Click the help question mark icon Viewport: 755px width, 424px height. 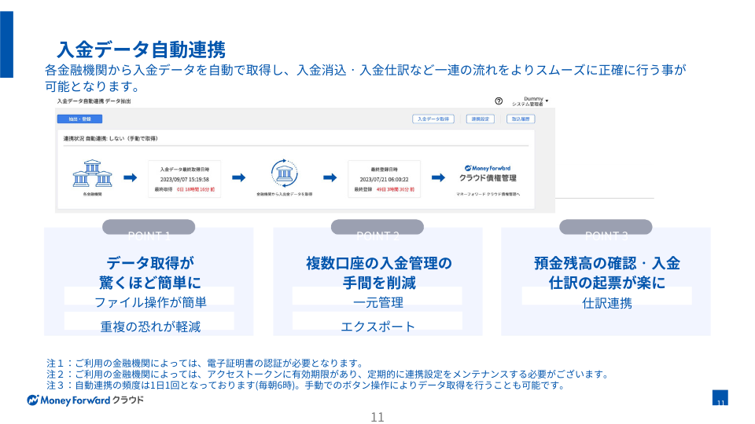pyautogui.click(x=499, y=101)
